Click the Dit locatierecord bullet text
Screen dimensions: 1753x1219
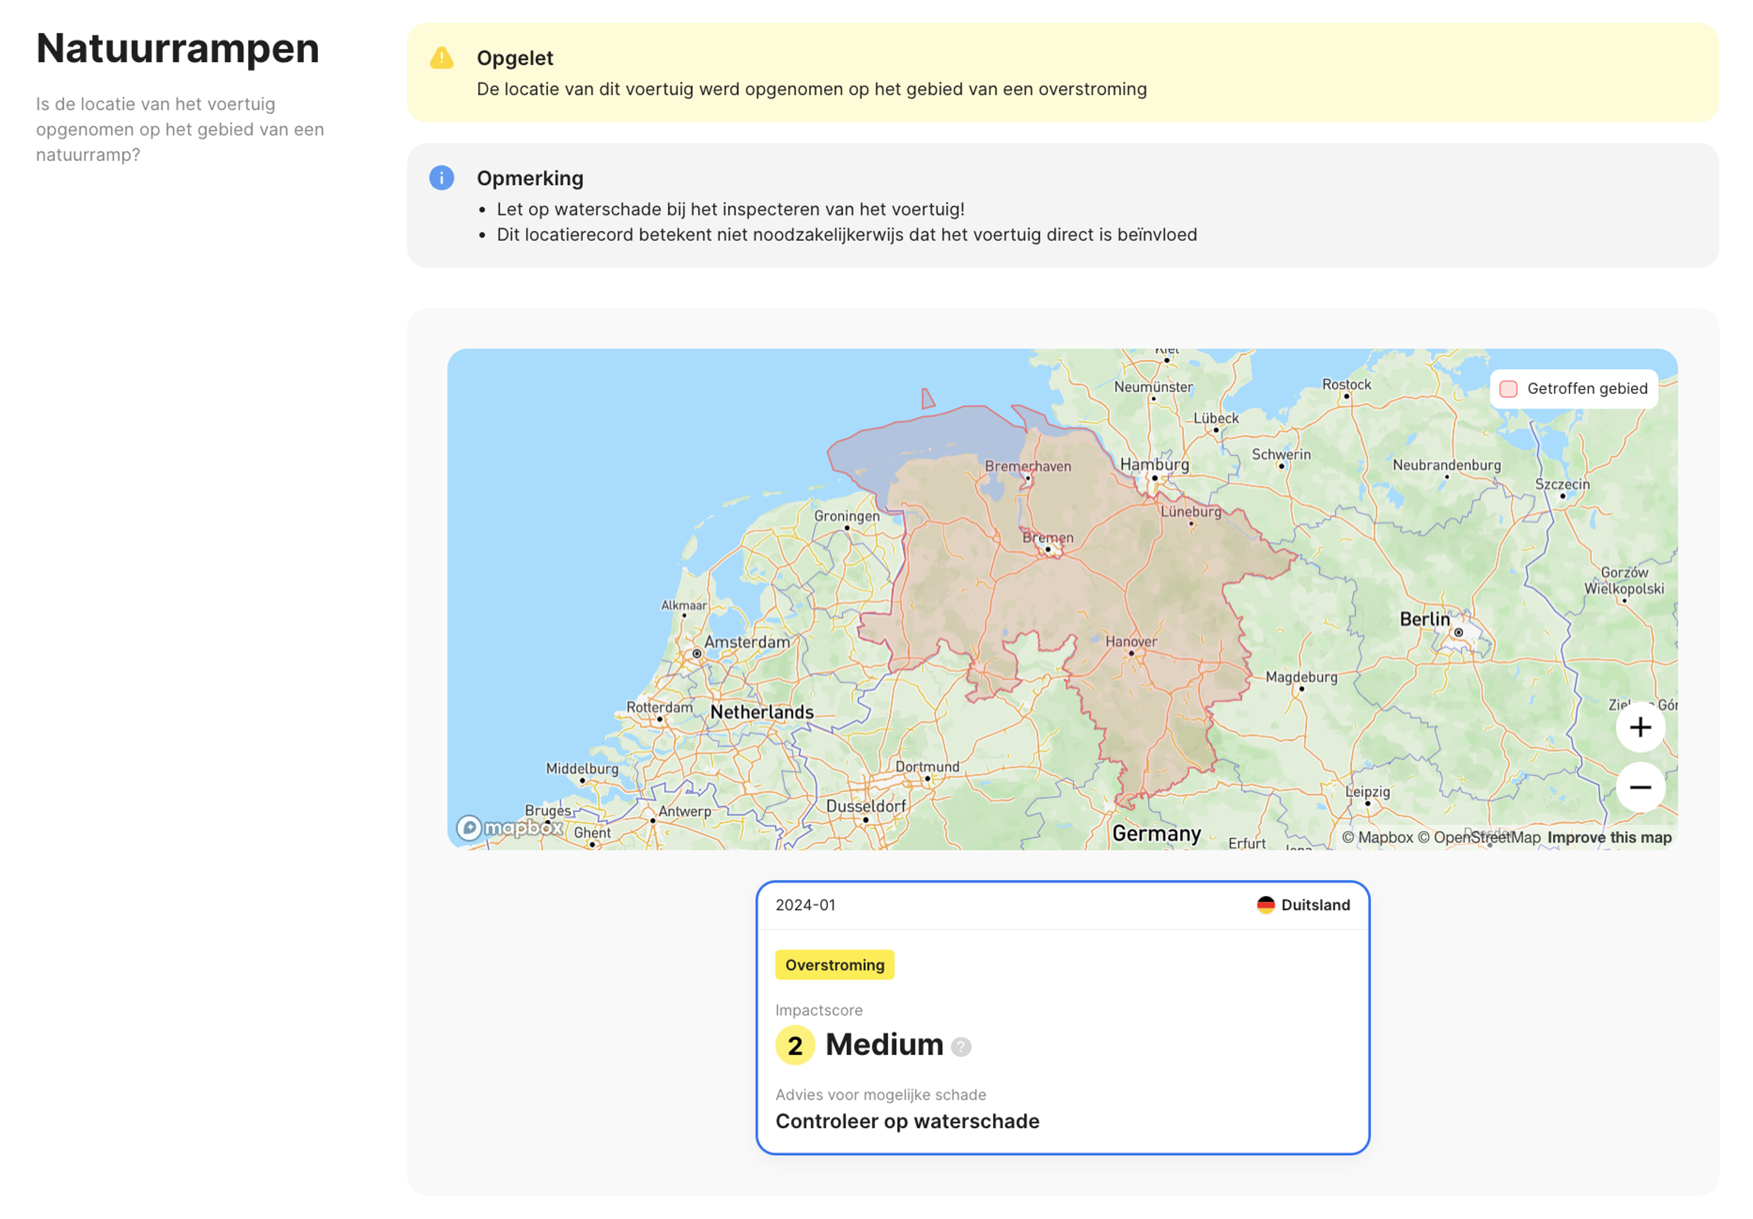[x=847, y=234]
